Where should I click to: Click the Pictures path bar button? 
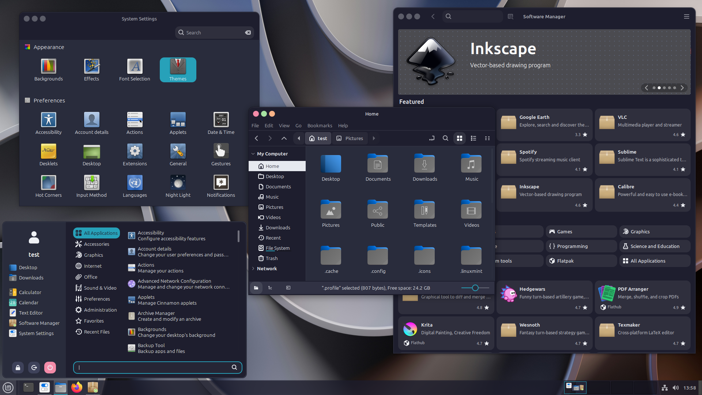point(350,138)
